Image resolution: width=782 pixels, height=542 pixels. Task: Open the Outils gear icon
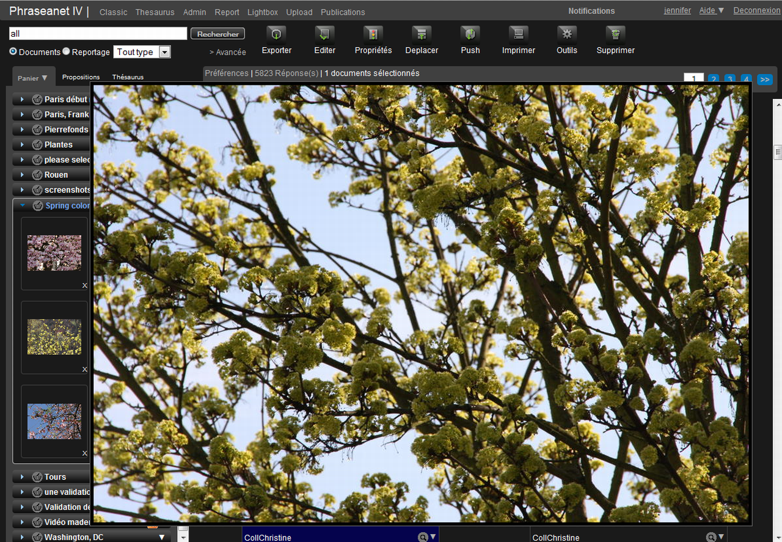(x=567, y=34)
